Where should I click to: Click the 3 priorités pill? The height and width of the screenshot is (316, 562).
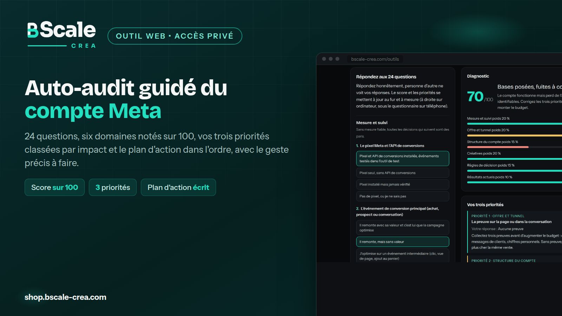[x=113, y=187]
